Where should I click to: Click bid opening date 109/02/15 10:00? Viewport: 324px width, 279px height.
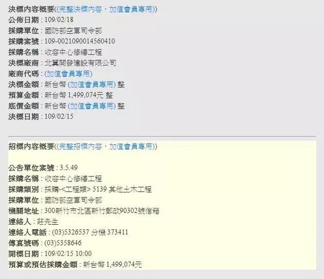(x=68, y=254)
